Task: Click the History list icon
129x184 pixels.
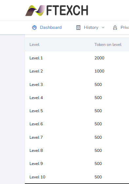Action: click(x=78, y=28)
